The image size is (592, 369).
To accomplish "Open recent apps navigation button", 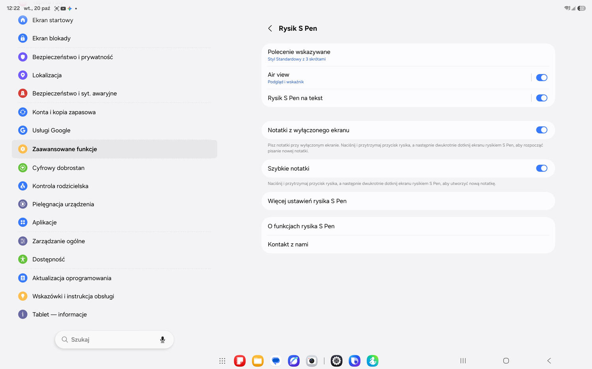I will pos(463,361).
